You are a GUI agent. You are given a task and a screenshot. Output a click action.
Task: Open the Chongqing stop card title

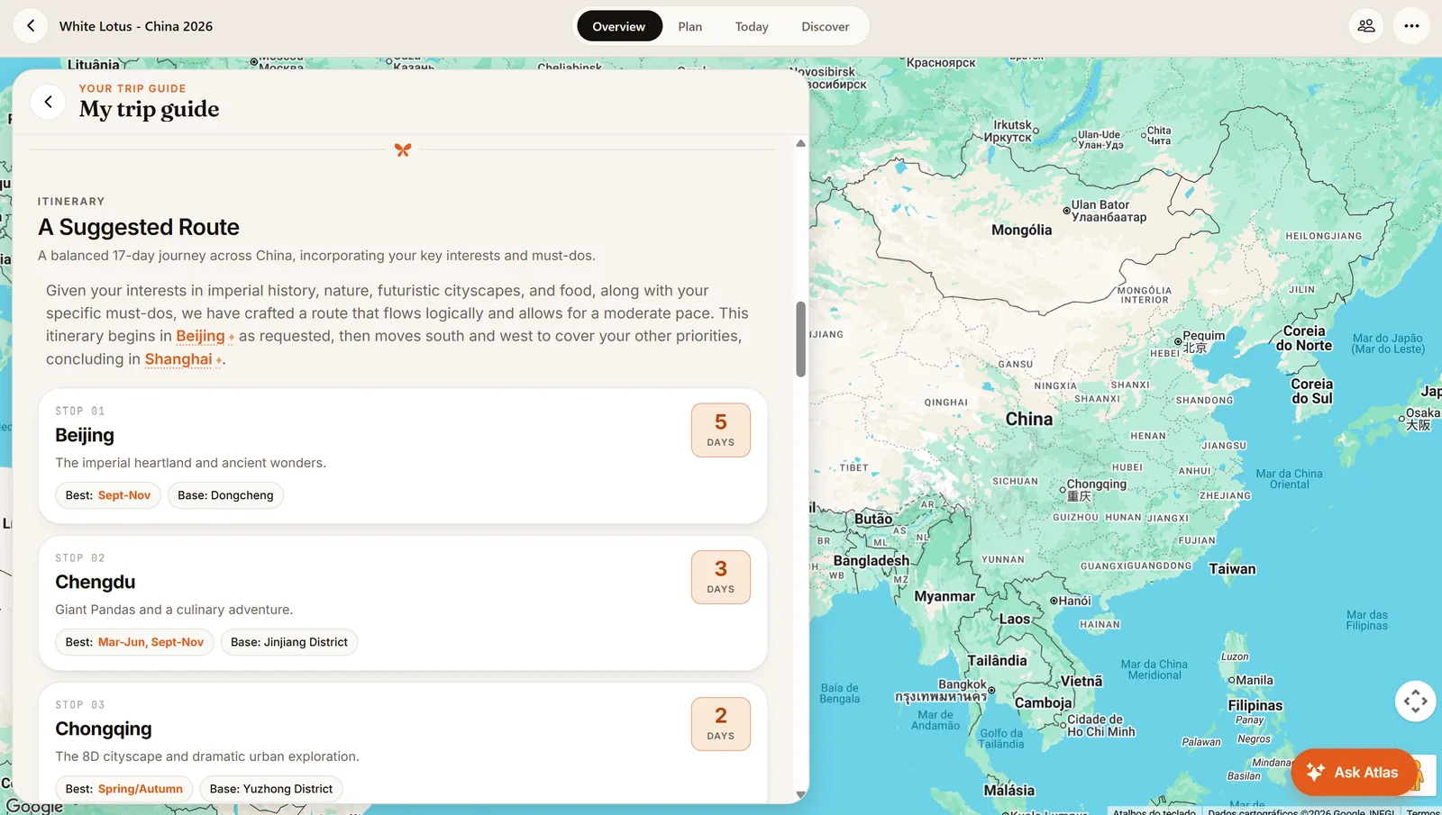point(104,729)
